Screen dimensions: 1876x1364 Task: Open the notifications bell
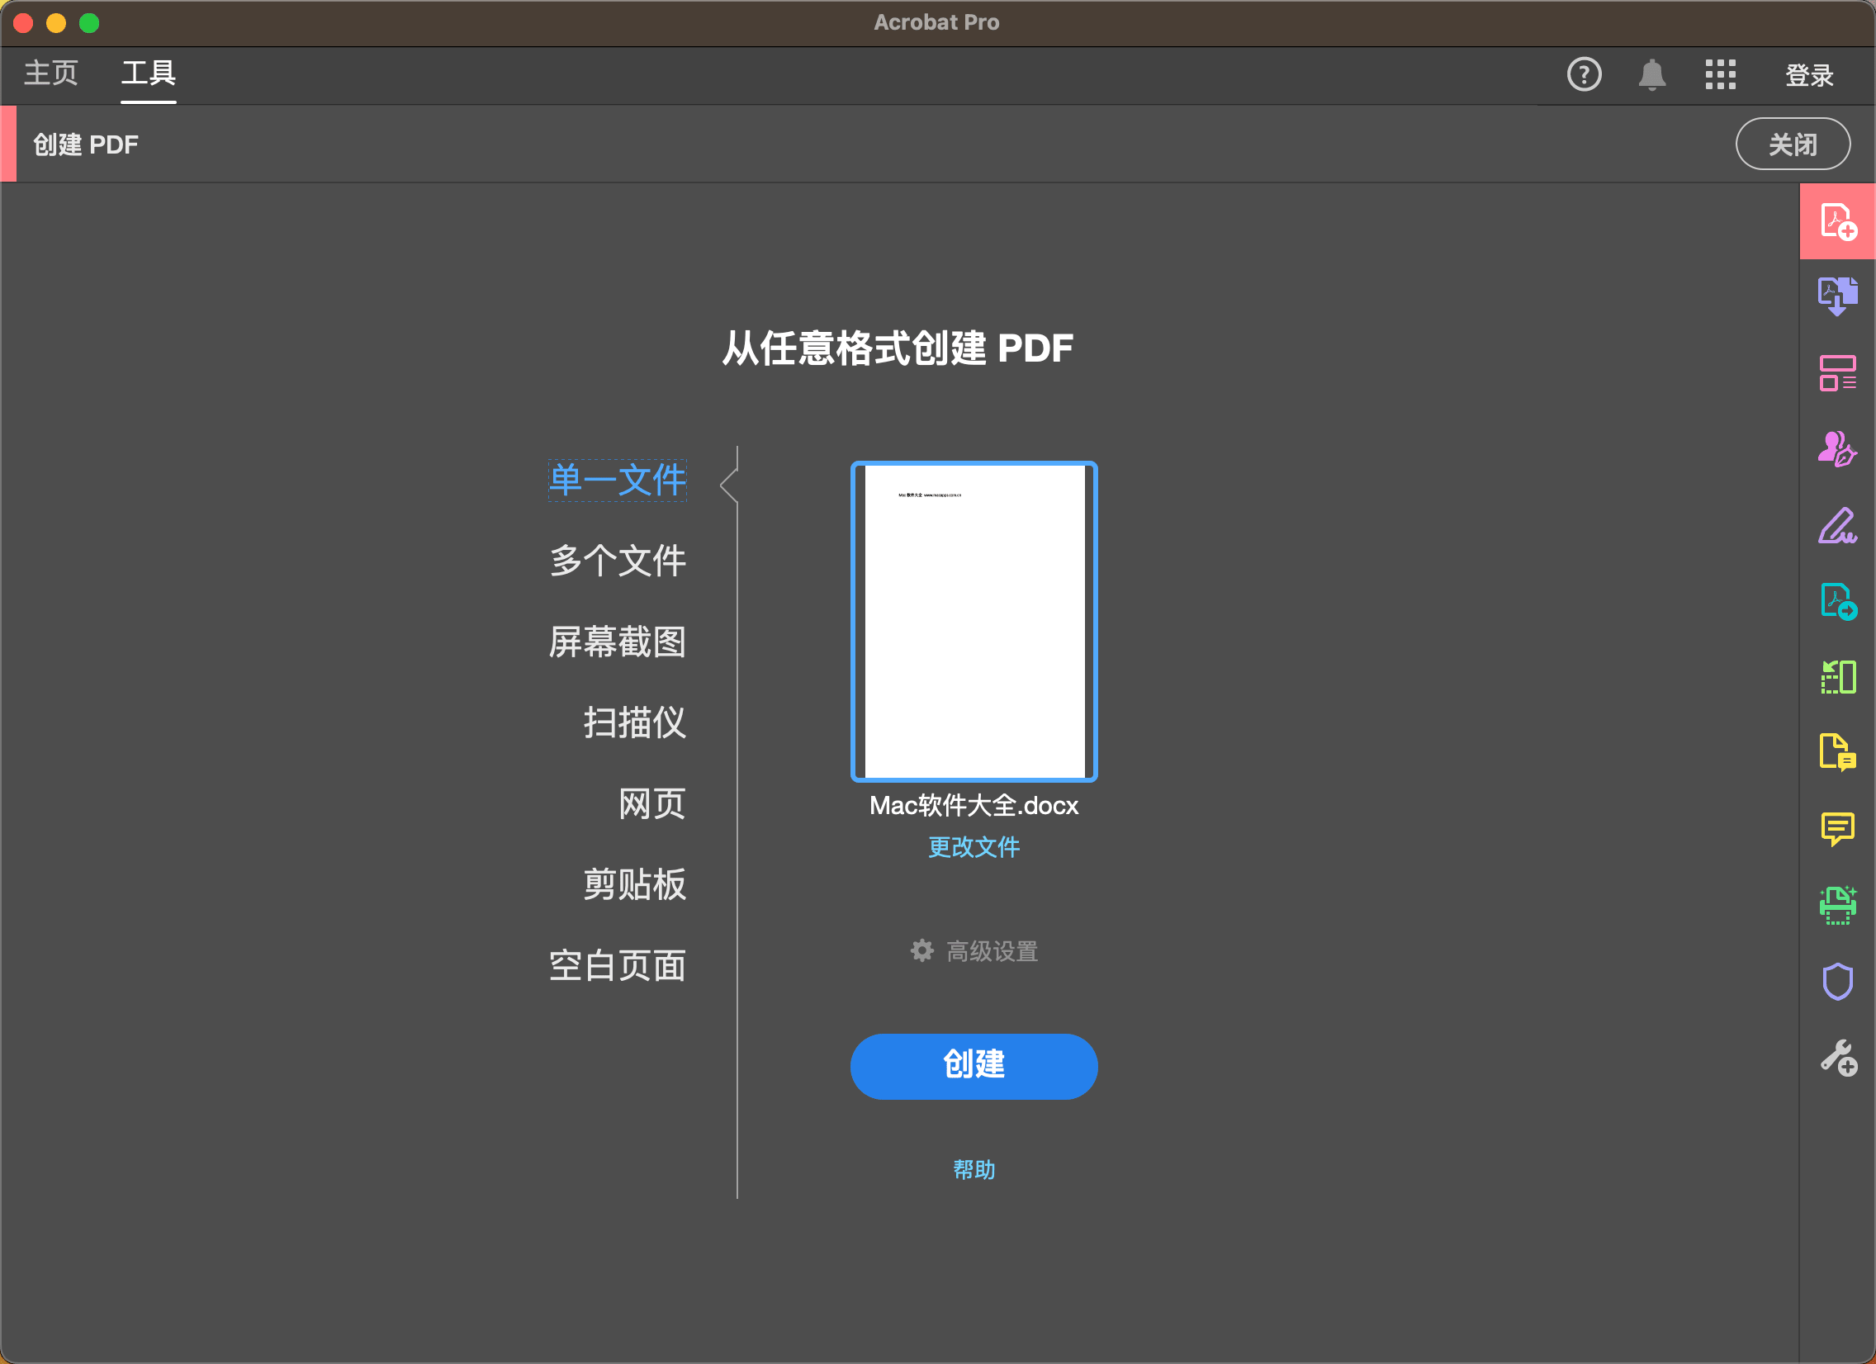(x=1652, y=74)
